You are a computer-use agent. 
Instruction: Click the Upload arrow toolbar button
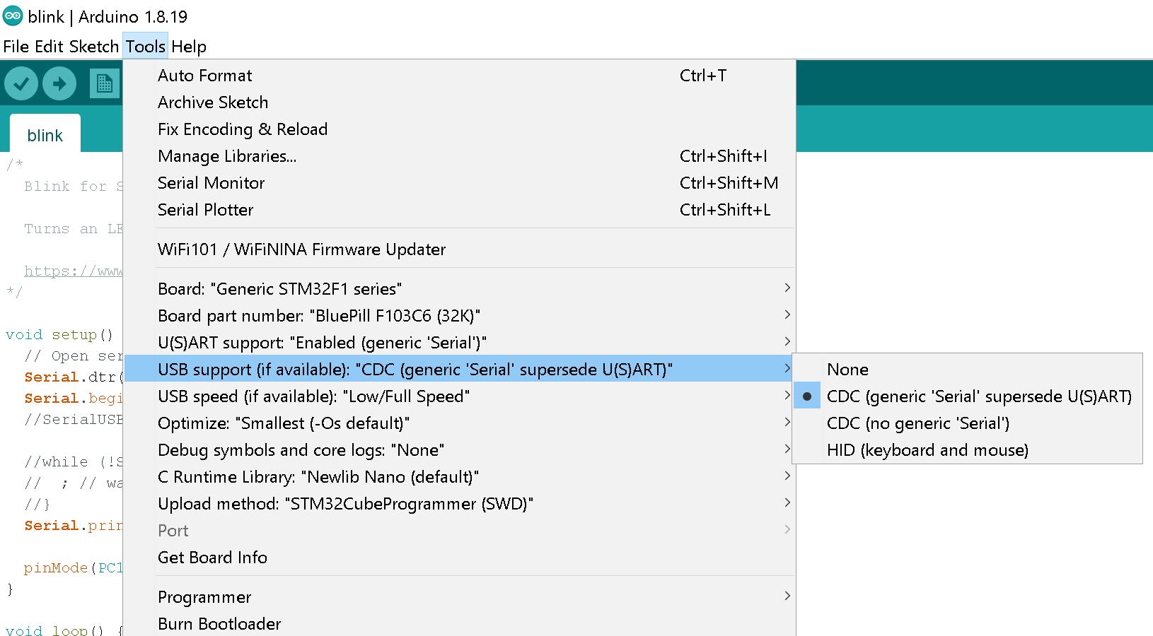(x=59, y=84)
